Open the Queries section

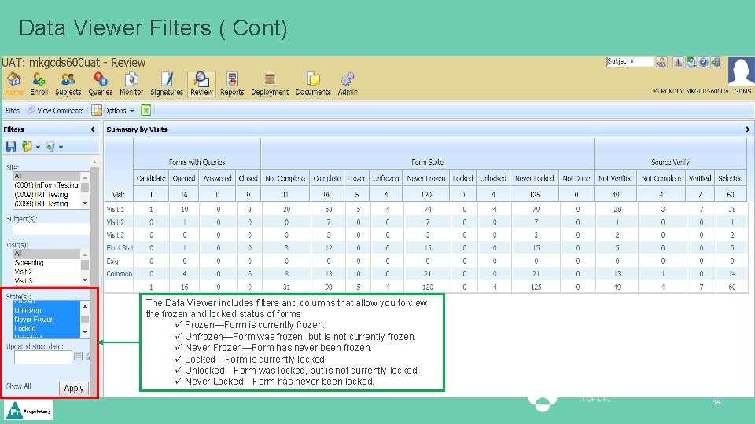(100, 84)
